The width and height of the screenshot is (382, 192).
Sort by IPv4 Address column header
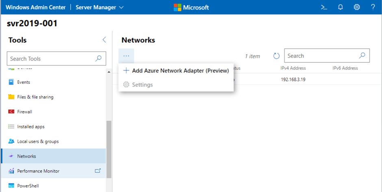tap(293, 68)
